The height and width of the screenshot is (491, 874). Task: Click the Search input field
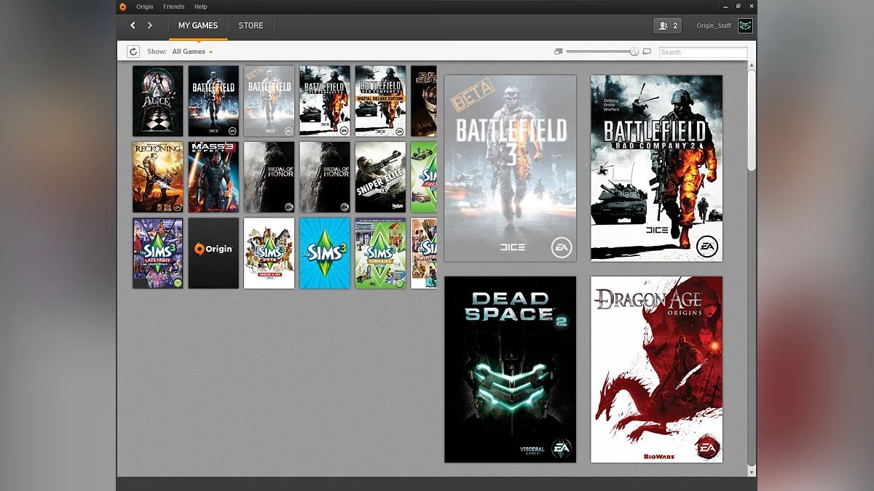tap(703, 52)
